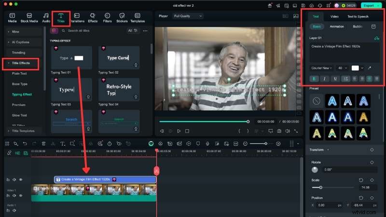Switch to the Text to Speech tab

[x=358, y=16]
